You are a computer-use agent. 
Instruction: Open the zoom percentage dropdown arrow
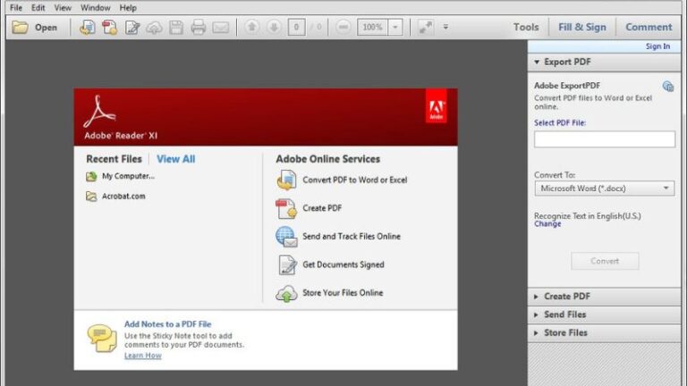pos(395,27)
